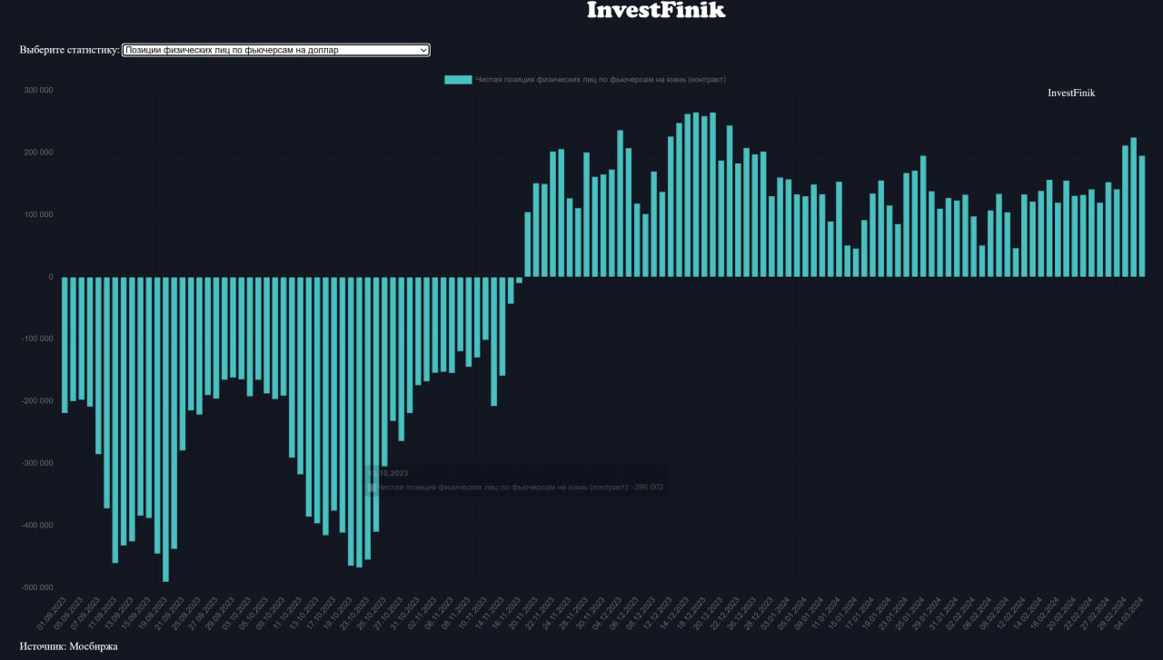Toggle the dataset via the legend label text
Image resolution: width=1163 pixels, height=660 pixels.
600,80
